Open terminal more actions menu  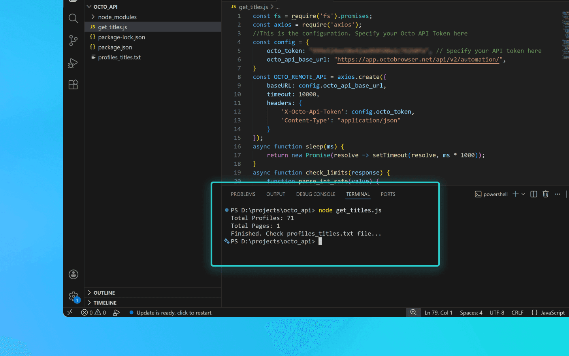tap(558, 194)
